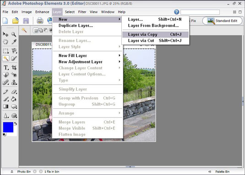Select the Magic Wand tool in toolbox
Screen dimensions: 245x175
[5, 58]
